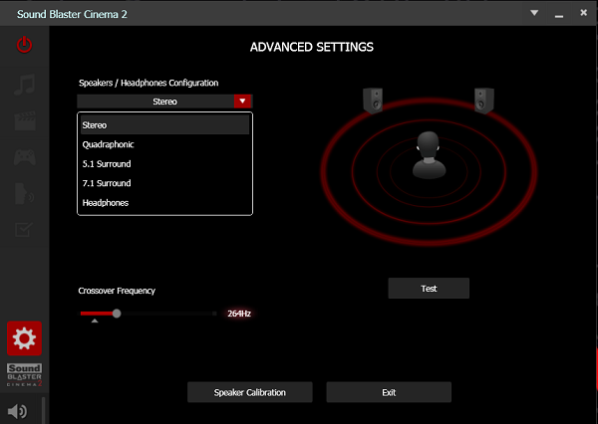This screenshot has height=424, width=598.
Task: Click the crossover slider track end
Action: 214,314
